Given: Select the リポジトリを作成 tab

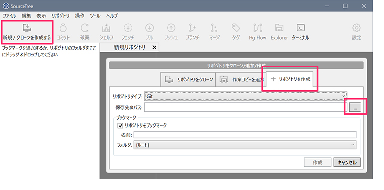Looking at the screenshot, I should 290,79.
